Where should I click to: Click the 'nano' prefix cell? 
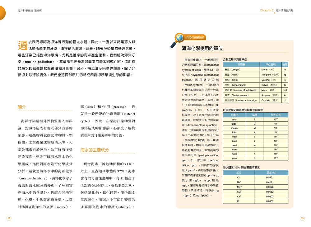click(234, 154)
